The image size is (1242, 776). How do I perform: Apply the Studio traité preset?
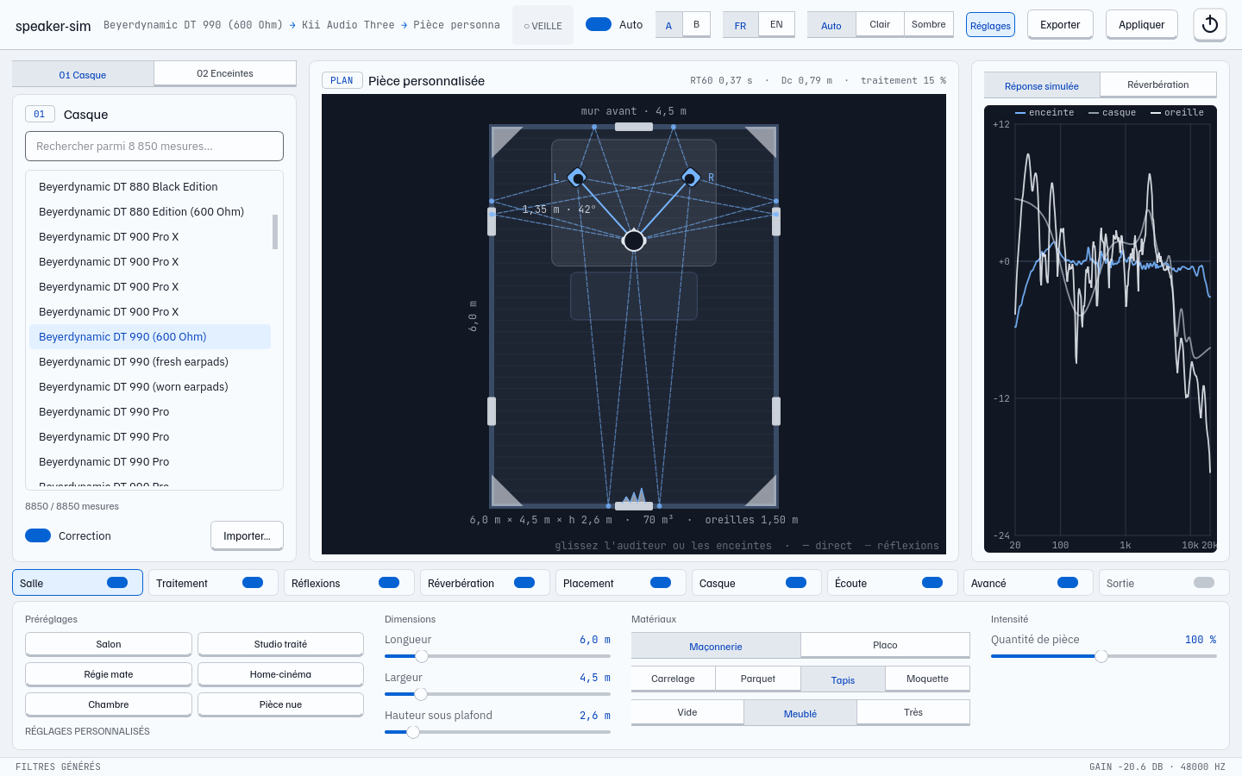(x=280, y=644)
